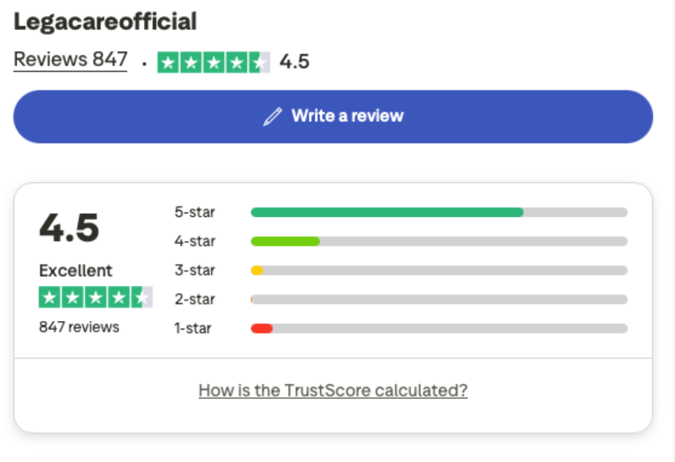
Task: Click the 4.5 score next to the header stars
Action: (294, 62)
